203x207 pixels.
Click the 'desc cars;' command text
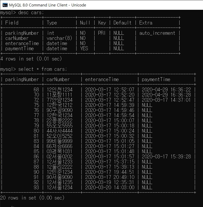(x=31, y=13)
